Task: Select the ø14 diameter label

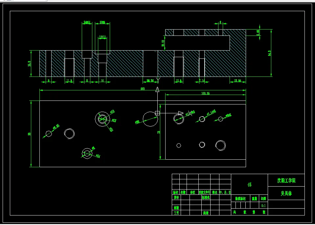Action: coord(98,156)
